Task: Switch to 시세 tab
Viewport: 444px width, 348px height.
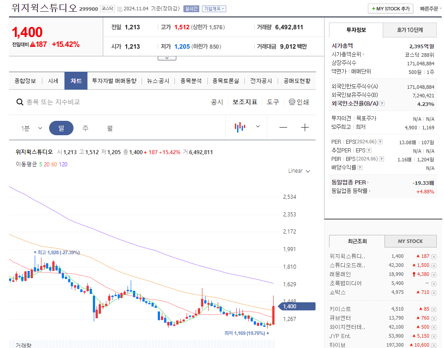Action: (53, 81)
